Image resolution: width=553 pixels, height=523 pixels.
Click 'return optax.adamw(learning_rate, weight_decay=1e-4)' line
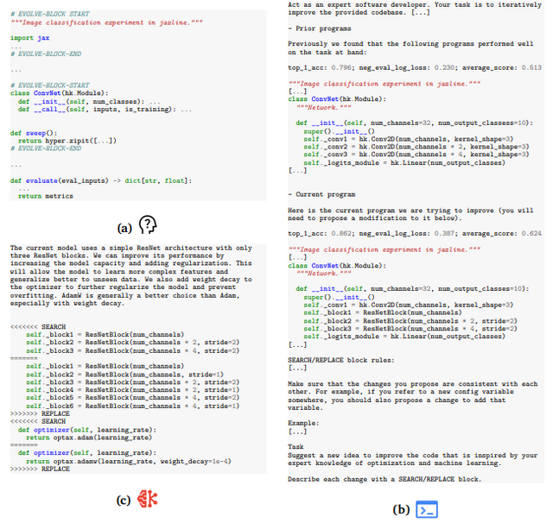click(x=129, y=462)
